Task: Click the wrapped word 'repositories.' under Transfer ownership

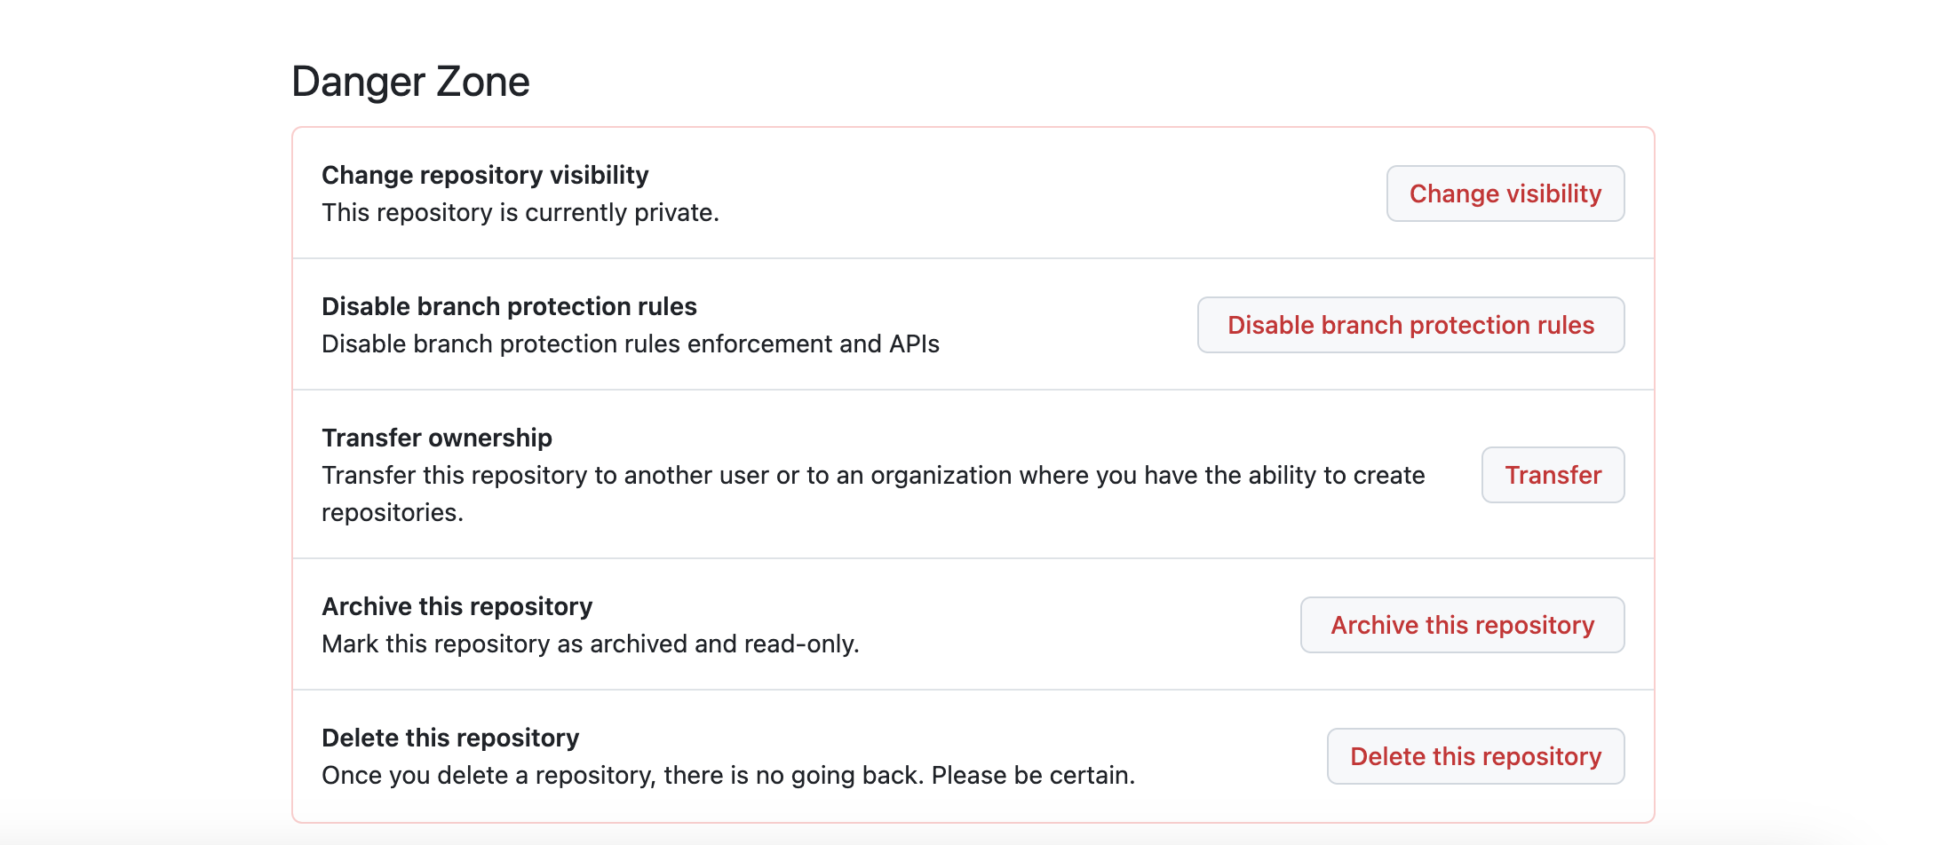Action: click(x=393, y=513)
